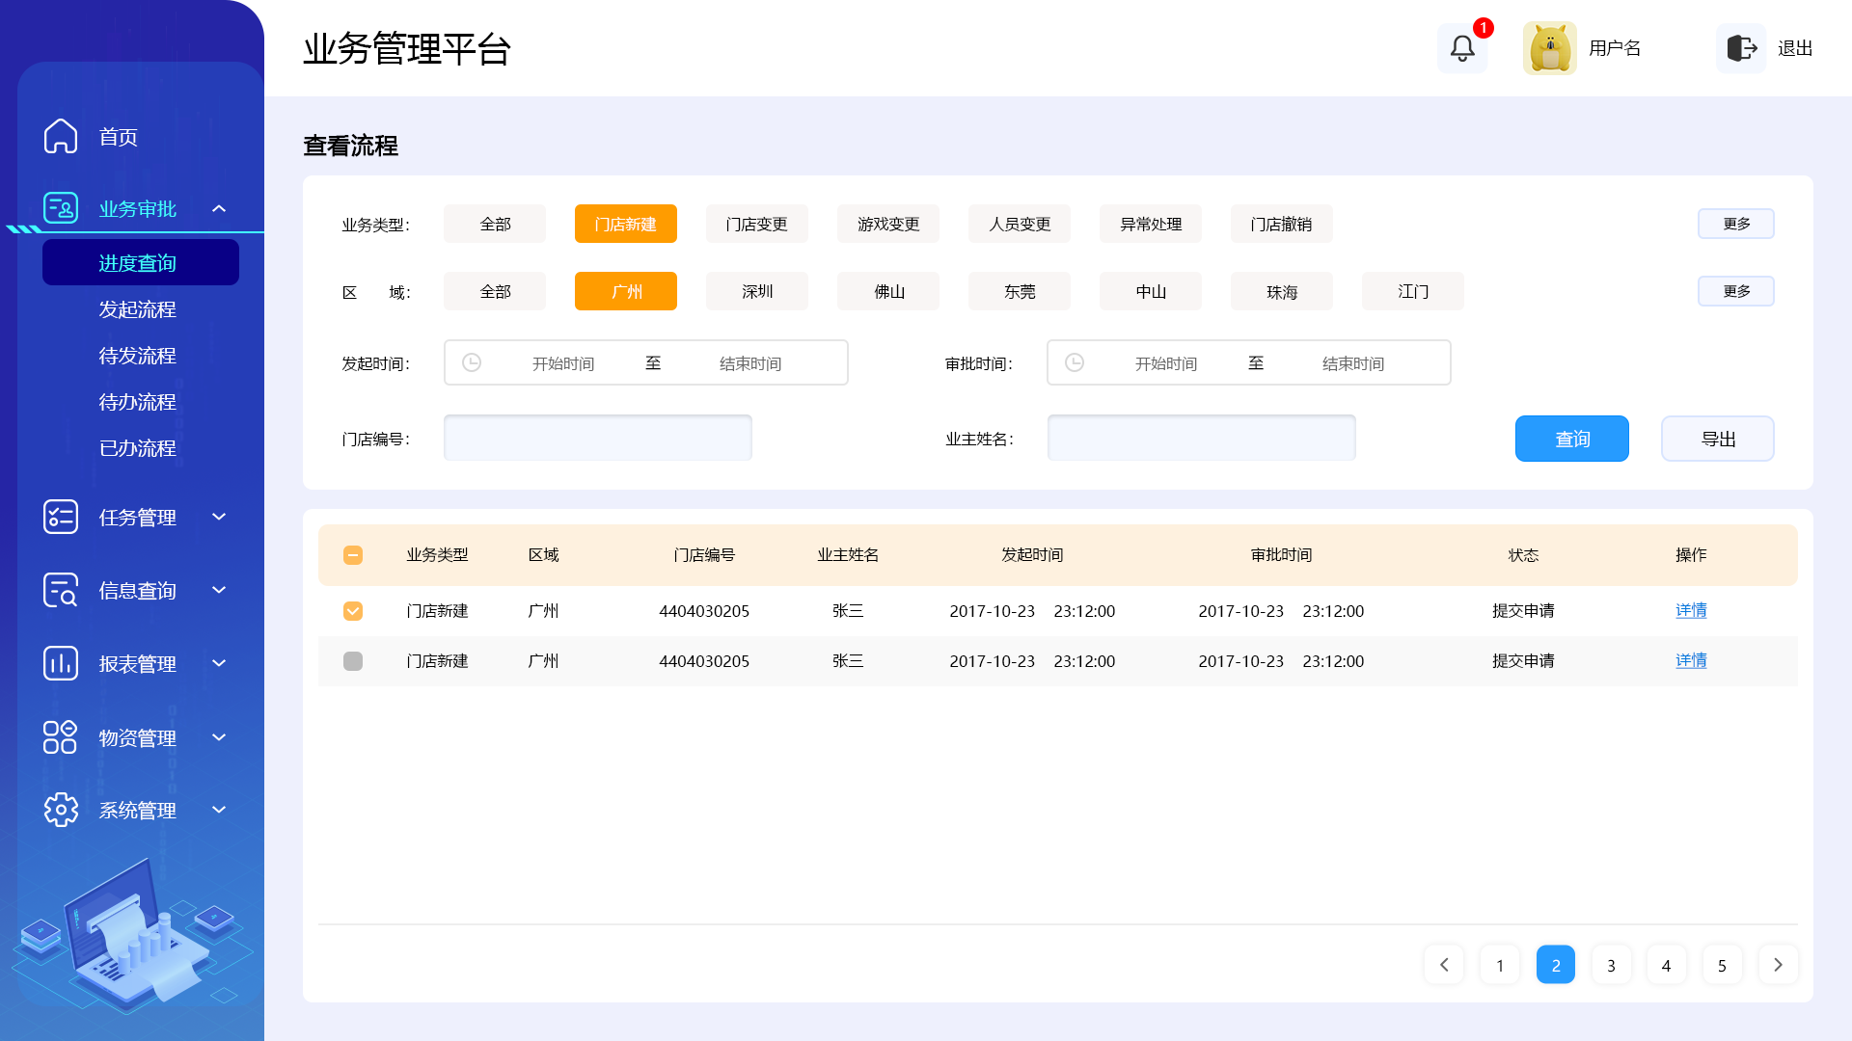Viewport: 1852px width, 1041px height.
Task: Open the 待办流程 submenu item
Action: pos(137,402)
